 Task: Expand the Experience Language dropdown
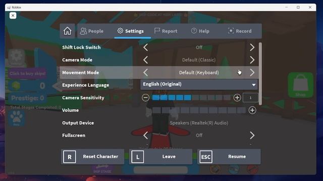199,84
